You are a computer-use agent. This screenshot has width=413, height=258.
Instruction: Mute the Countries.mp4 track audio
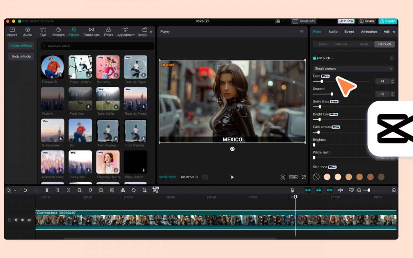tap(29, 220)
